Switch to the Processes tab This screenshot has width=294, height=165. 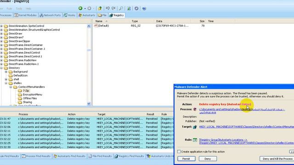pyautogui.click(x=6, y=15)
